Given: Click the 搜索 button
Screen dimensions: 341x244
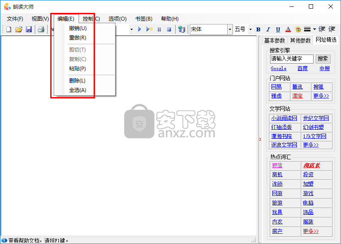Looking at the screenshot, I should (323, 59).
